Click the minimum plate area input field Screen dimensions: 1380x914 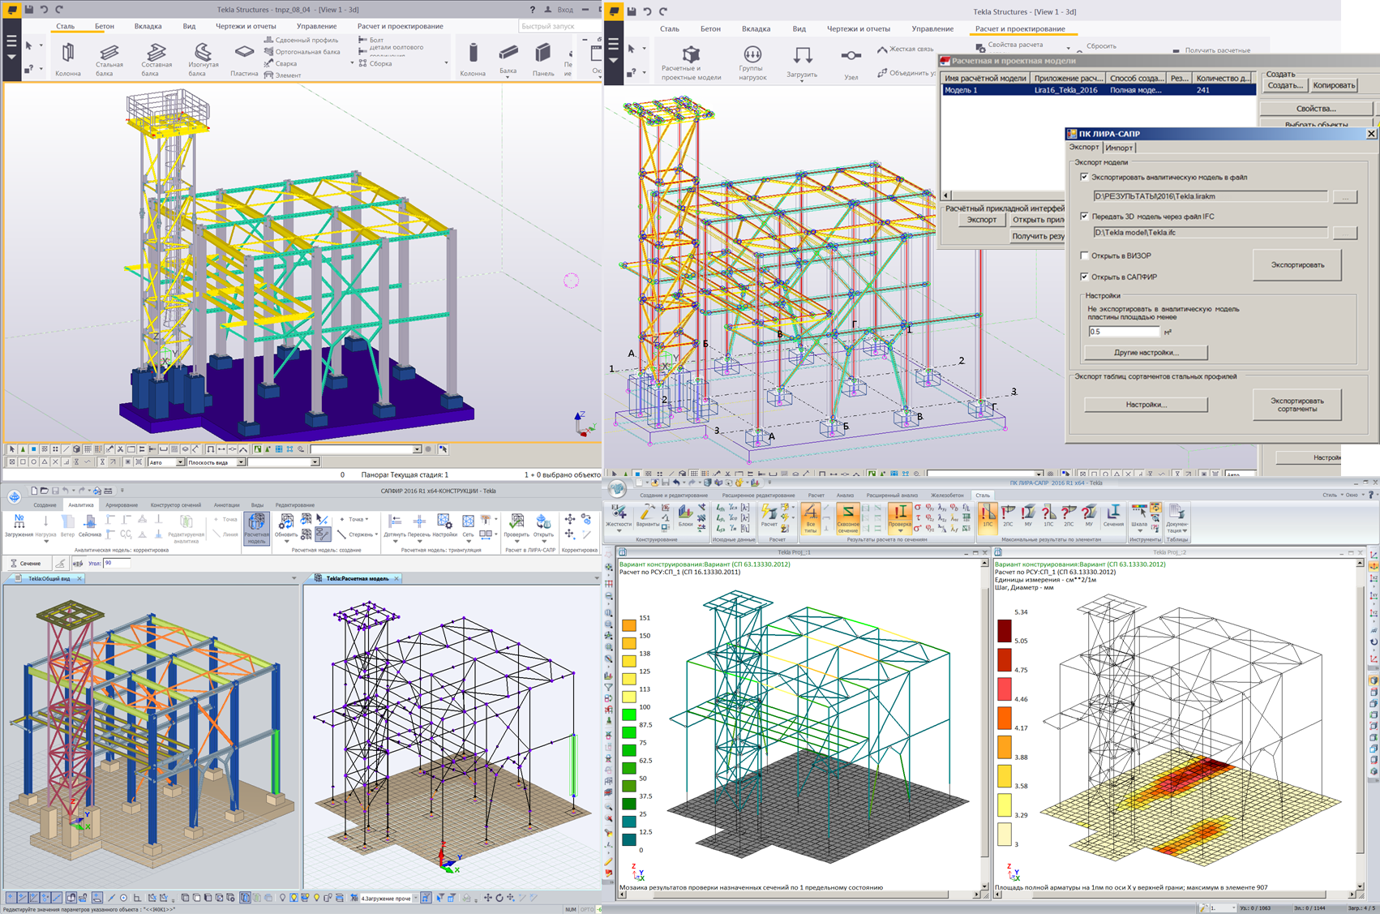pyautogui.click(x=1124, y=332)
